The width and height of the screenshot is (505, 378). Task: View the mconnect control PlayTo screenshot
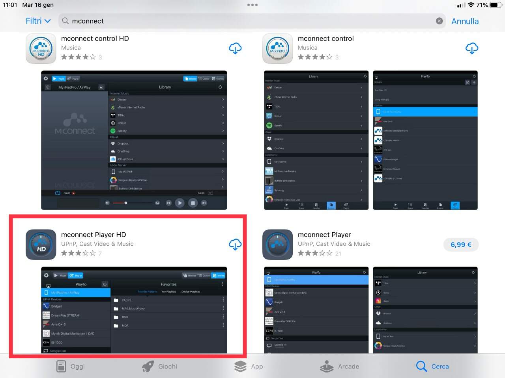point(425,140)
